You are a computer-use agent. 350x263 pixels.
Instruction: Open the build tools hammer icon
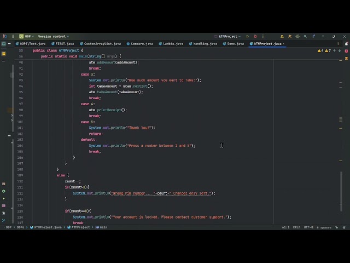tap(290, 36)
